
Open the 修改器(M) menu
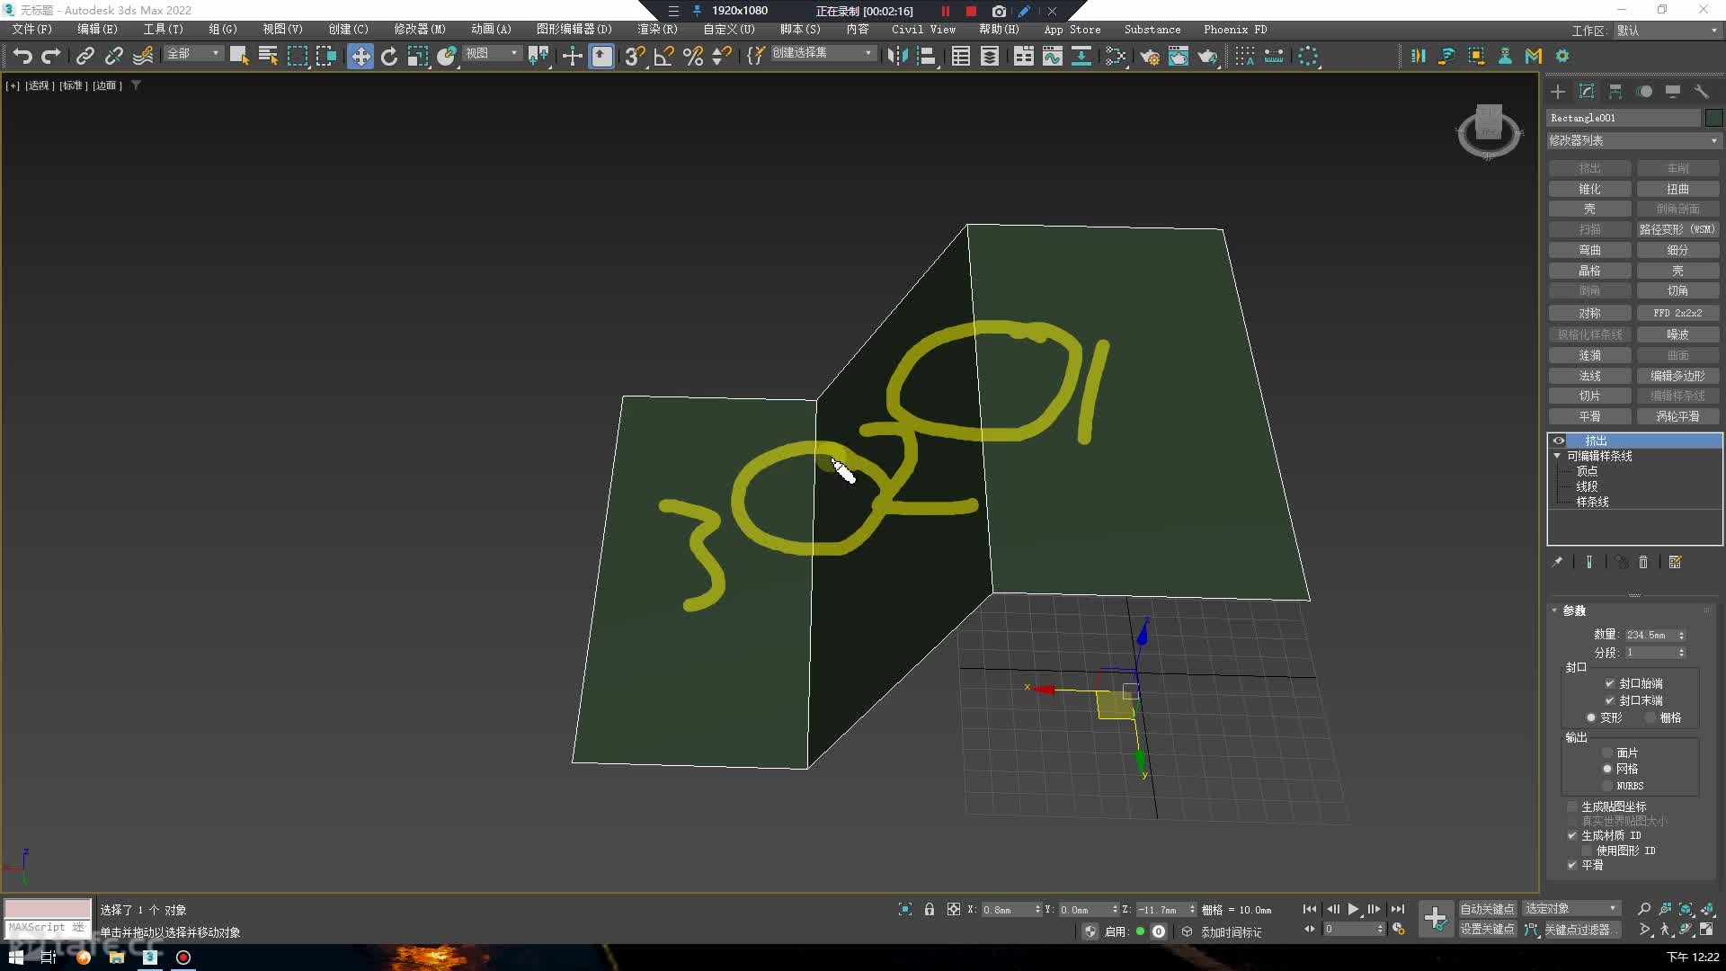pos(420,30)
